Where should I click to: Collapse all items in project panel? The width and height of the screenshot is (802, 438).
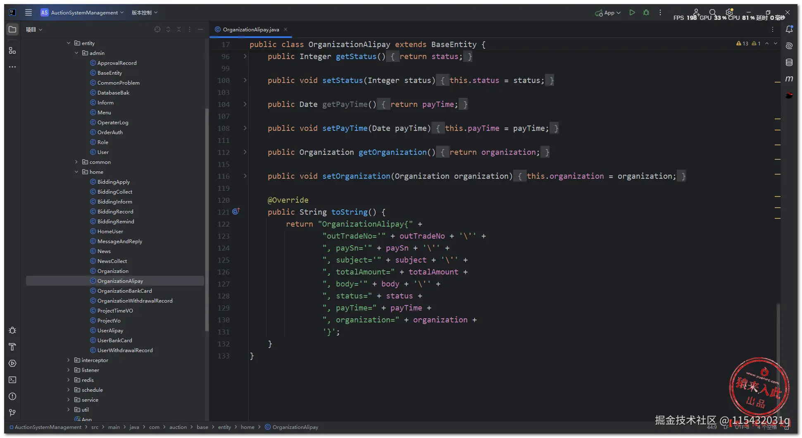179,29
